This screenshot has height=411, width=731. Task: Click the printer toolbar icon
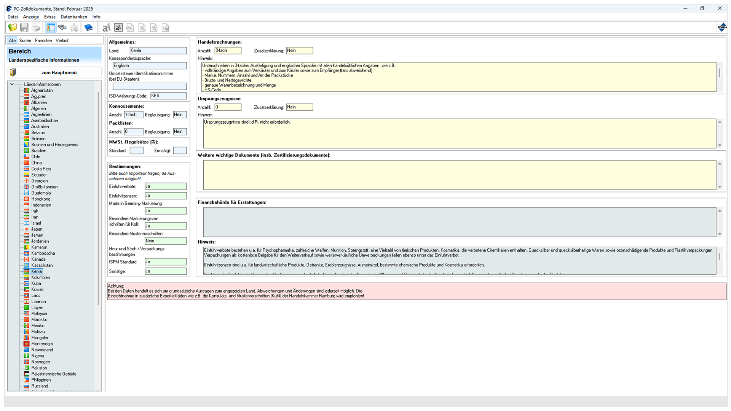tap(36, 27)
